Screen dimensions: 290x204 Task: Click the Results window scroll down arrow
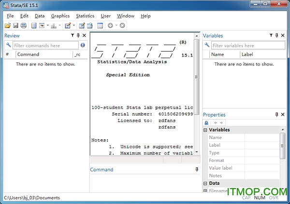click(197, 152)
